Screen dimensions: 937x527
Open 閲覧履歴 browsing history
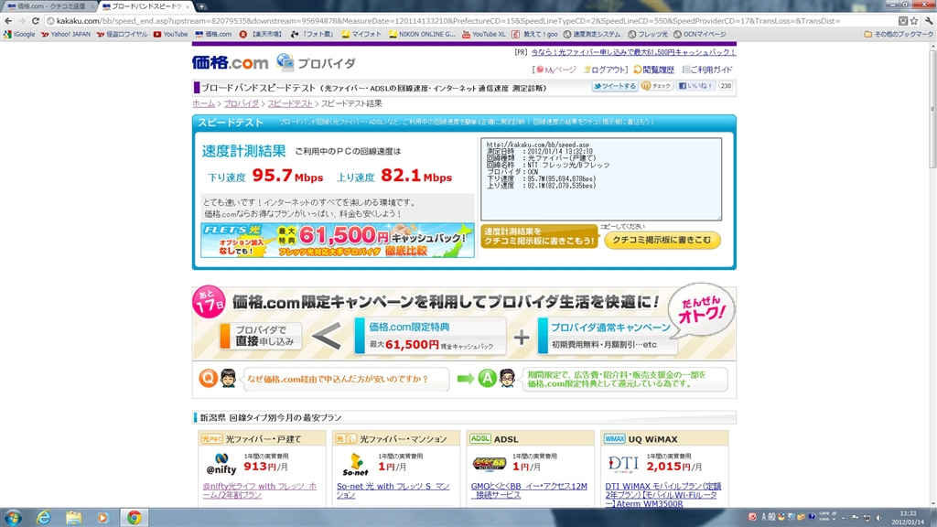point(653,70)
